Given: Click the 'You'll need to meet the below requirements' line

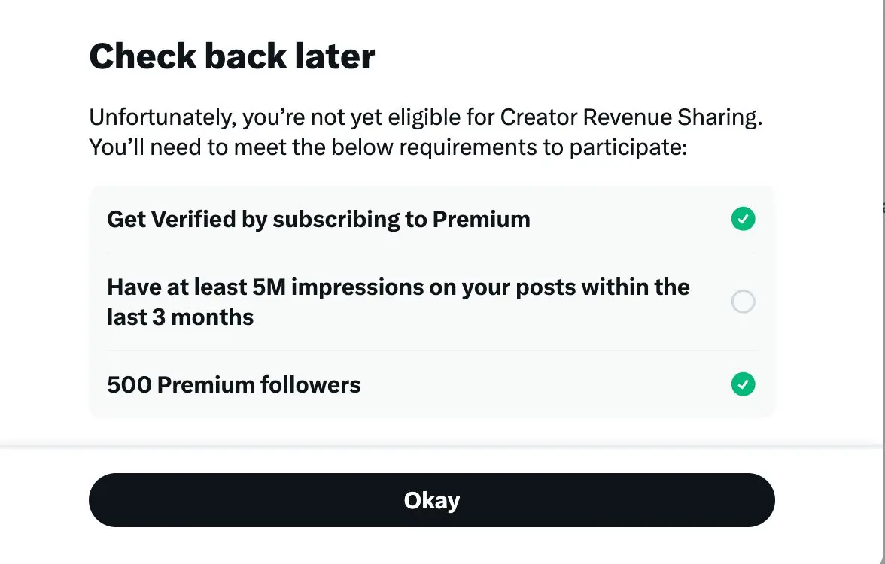Looking at the screenshot, I should [388, 147].
